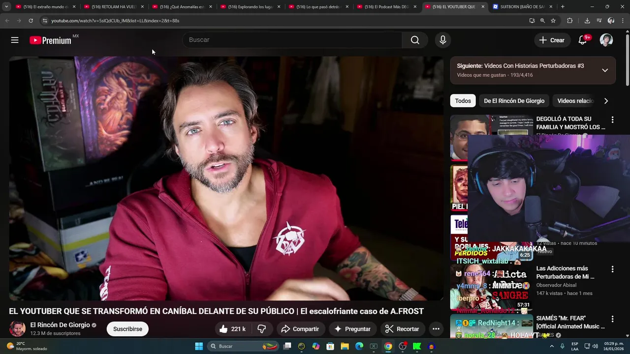The width and height of the screenshot is (630, 354).
Task: Click the Recortar clip button
Action: click(403, 329)
